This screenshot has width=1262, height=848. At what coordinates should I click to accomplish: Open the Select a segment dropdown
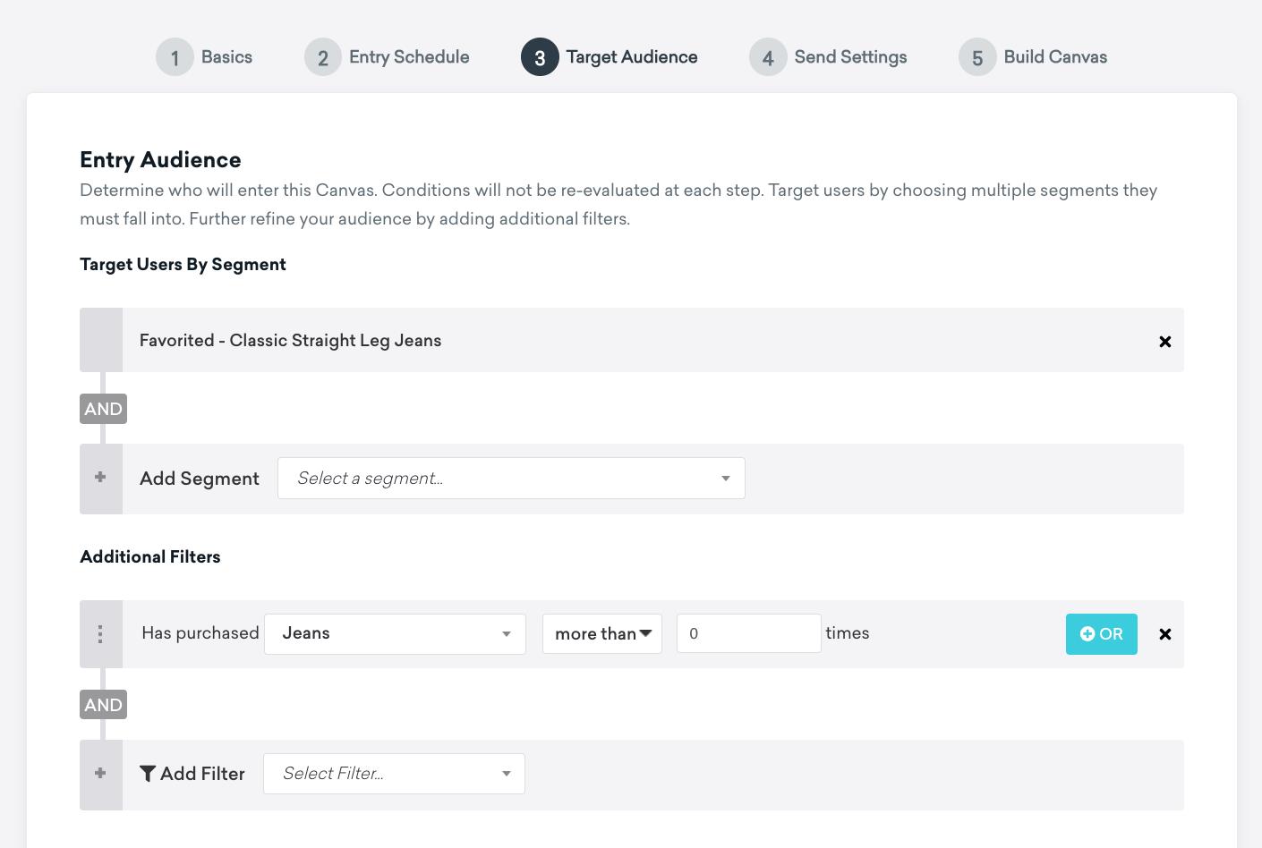[x=511, y=479]
